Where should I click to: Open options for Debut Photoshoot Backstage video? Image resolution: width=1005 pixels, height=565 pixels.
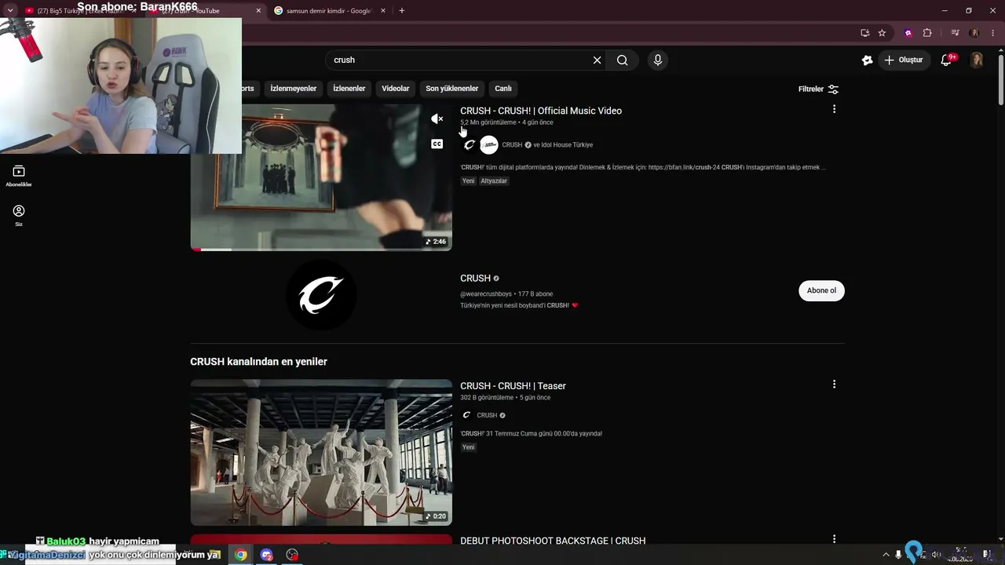point(834,539)
